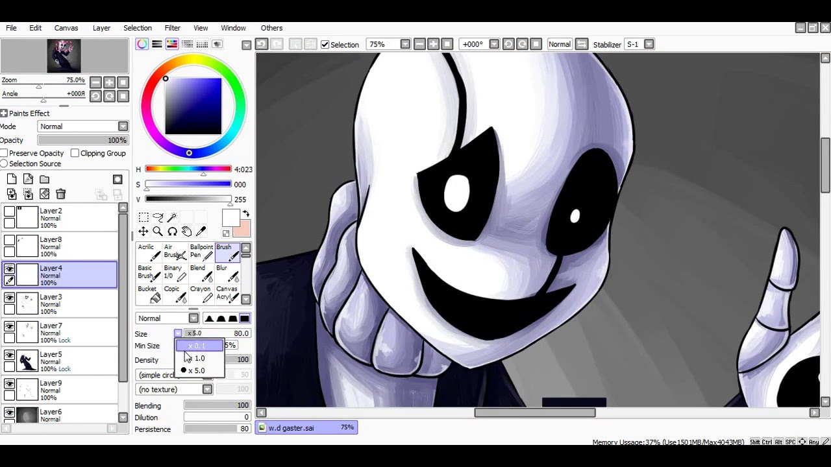Choose the x 0.1 size multiplier
This screenshot has width=831, height=467.
199,346
